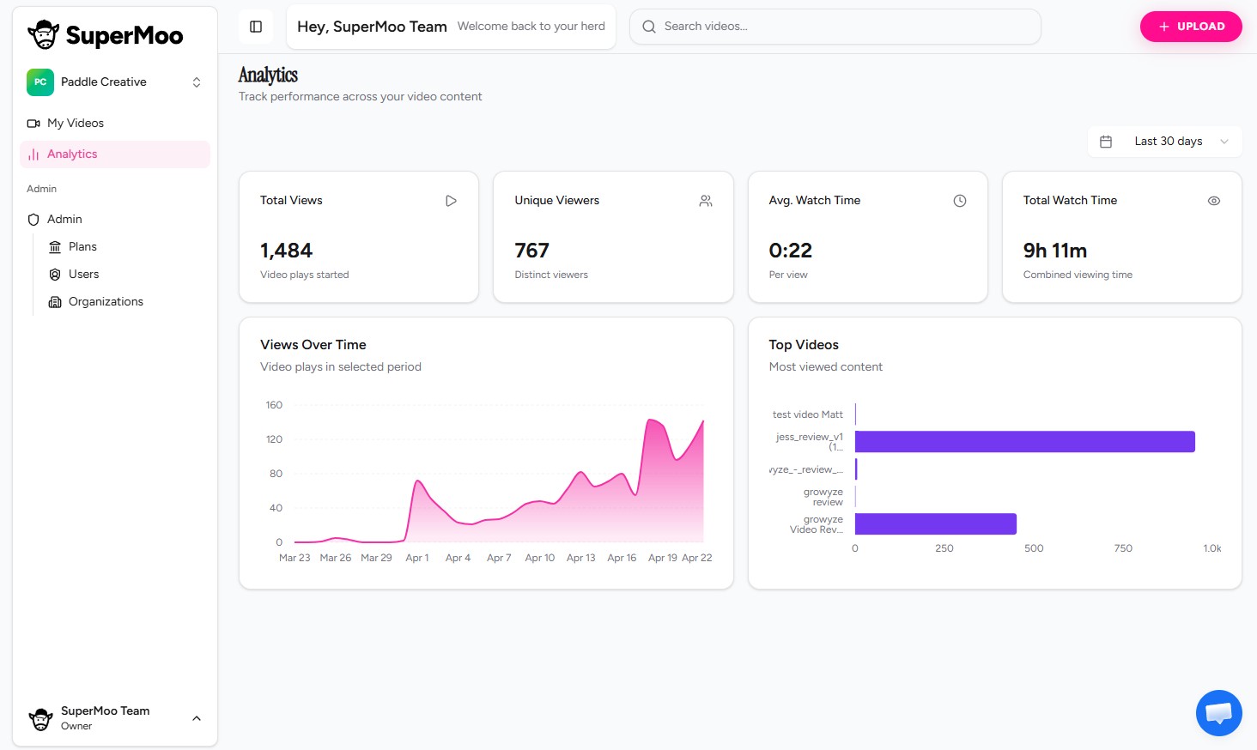The image size is (1257, 750).
Task: Collapse the SuperMoo Team account menu chevron
Action: click(196, 718)
